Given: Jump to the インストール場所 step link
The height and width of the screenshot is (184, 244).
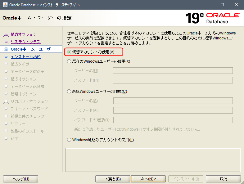Looking at the screenshot, I should click(x=26, y=56).
